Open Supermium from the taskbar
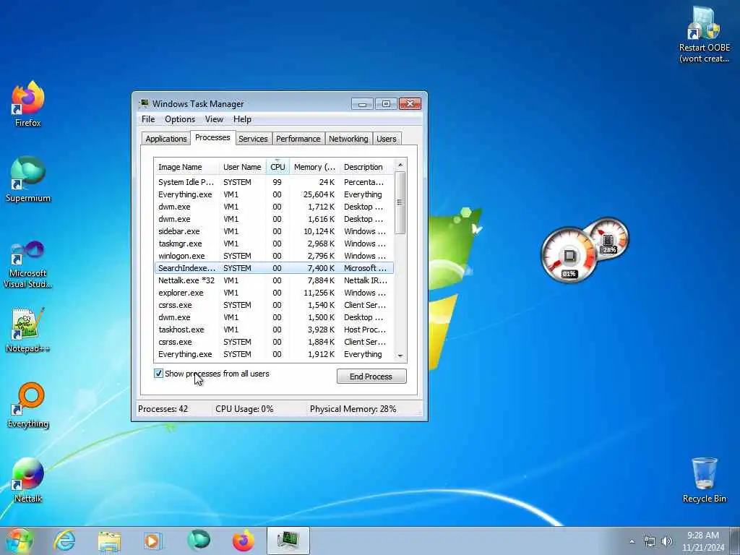 [x=199, y=541]
